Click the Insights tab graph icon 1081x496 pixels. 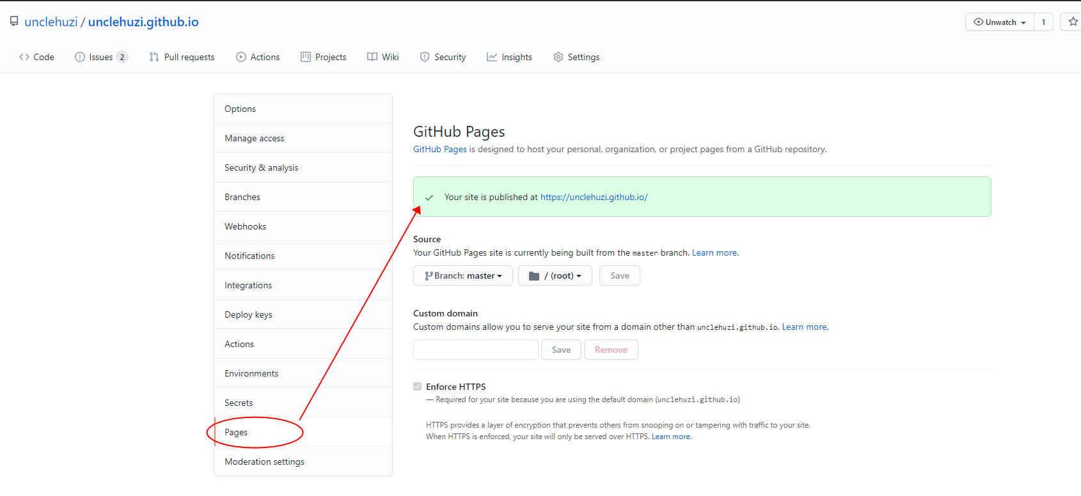492,57
